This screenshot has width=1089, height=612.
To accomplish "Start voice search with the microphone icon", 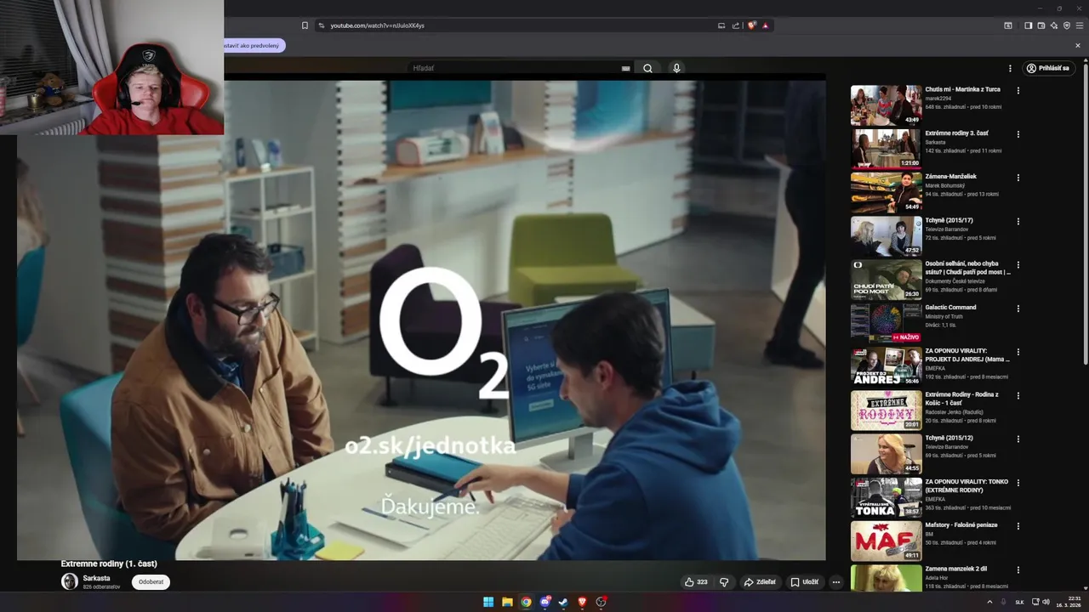I will (x=676, y=68).
